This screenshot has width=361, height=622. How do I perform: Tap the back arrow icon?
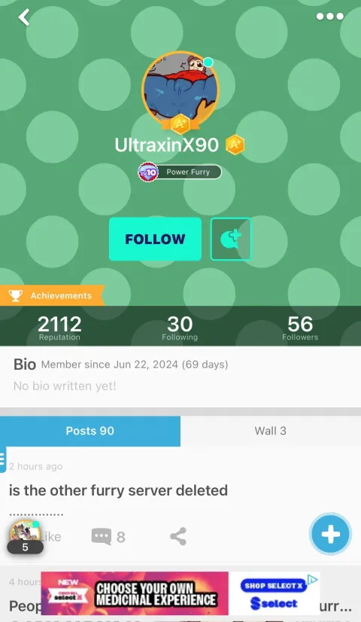24,17
